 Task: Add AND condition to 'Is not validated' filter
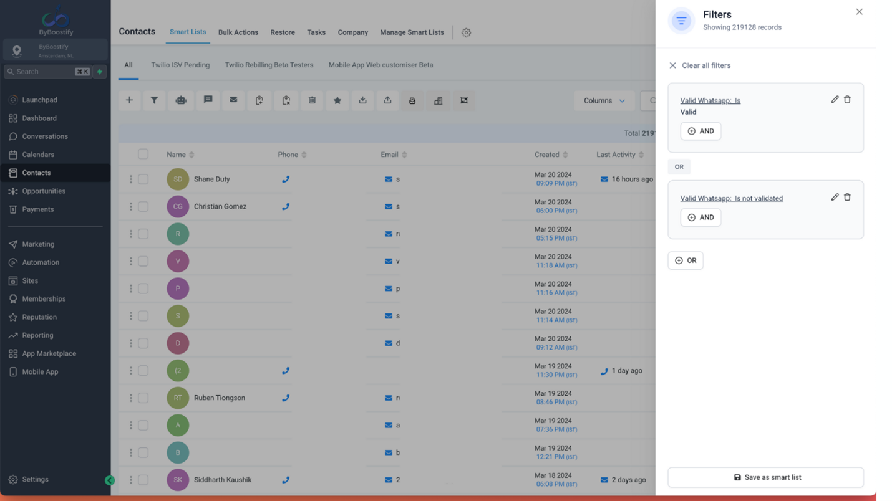click(701, 217)
